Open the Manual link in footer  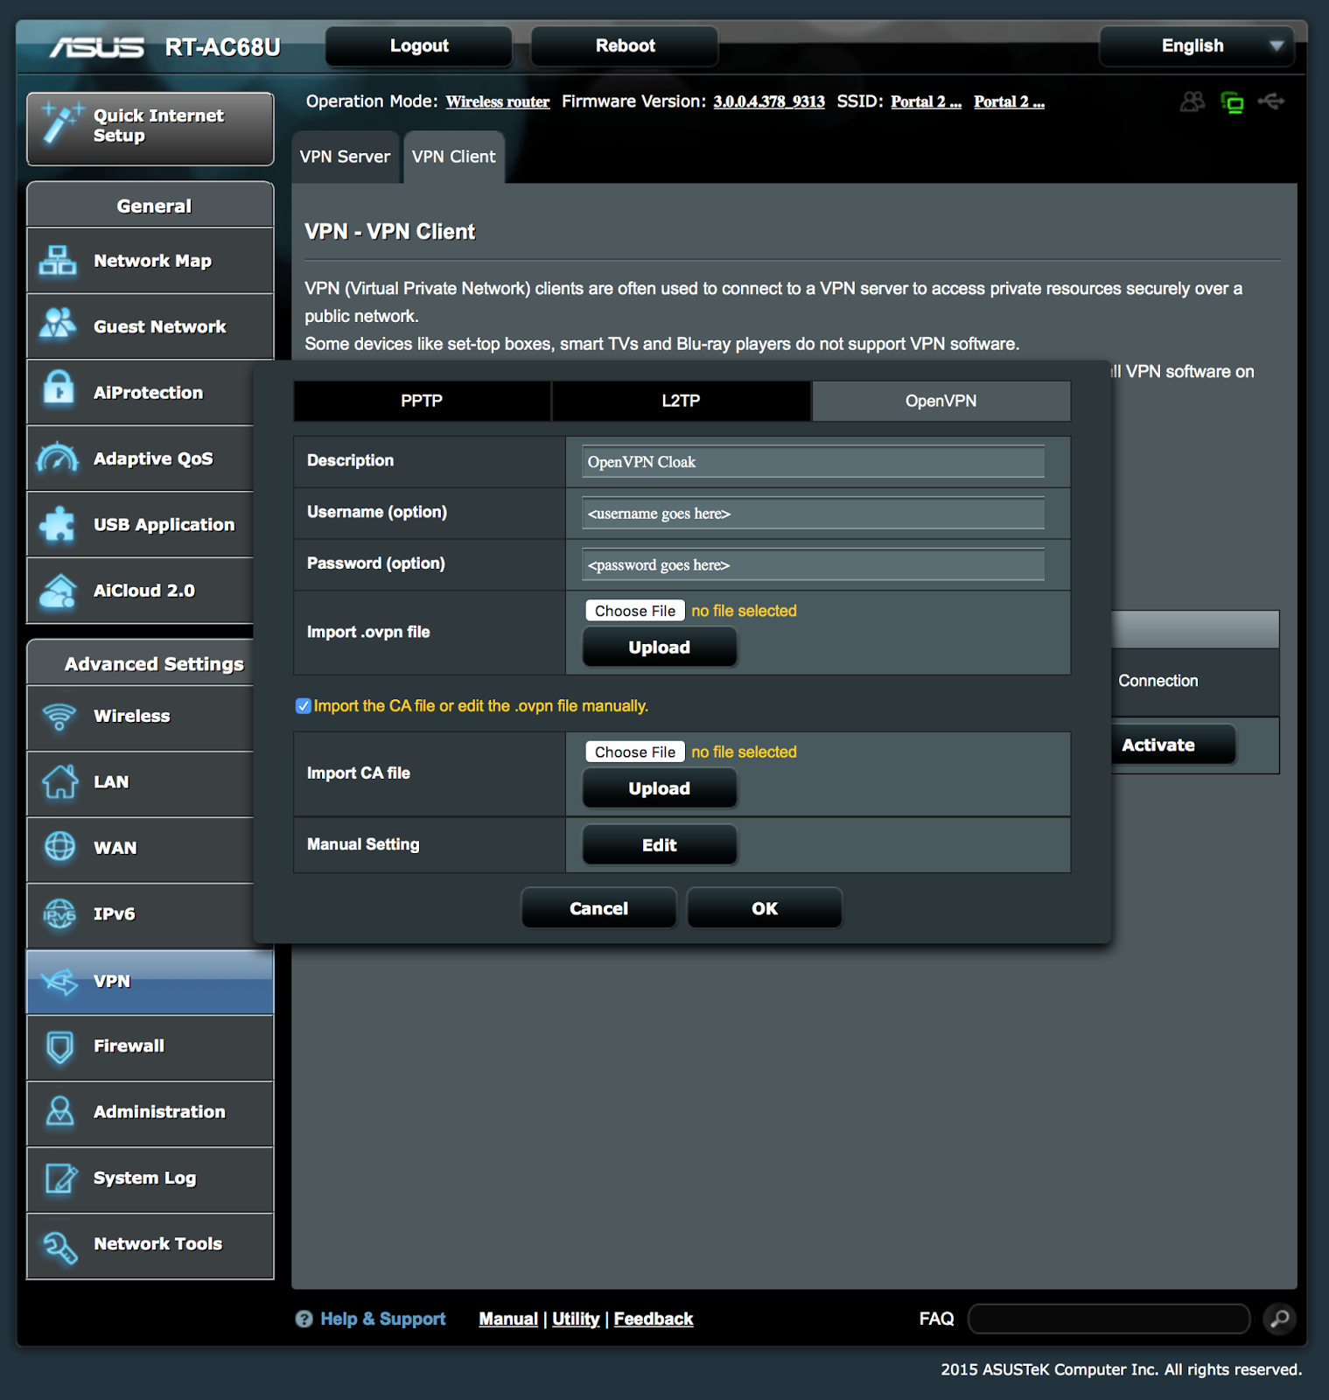click(x=508, y=1319)
